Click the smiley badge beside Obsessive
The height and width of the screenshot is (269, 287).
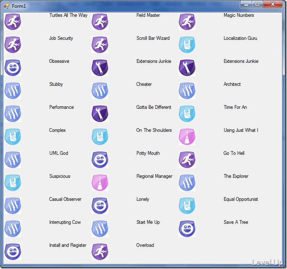[13, 68]
